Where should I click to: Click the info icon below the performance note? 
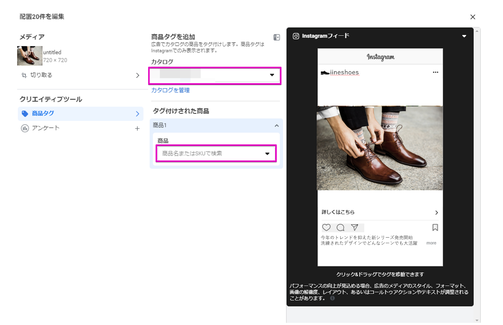point(332,298)
